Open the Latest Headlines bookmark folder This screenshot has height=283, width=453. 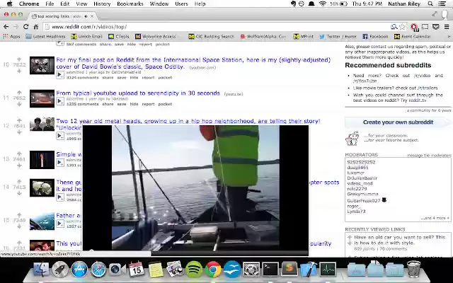click(x=45, y=36)
